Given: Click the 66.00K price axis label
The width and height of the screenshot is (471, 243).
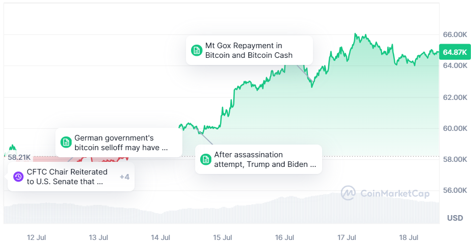Looking at the screenshot, I should point(455,34).
